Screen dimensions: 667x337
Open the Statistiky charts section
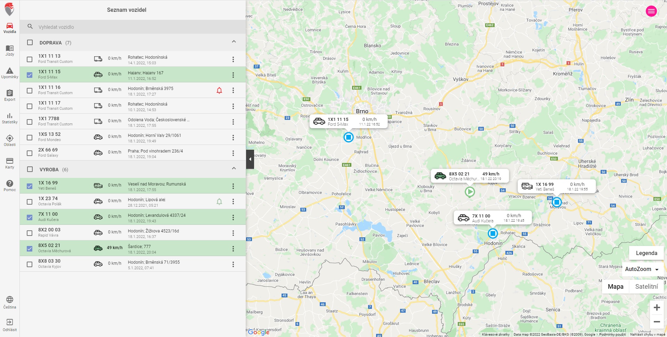tap(10, 118)
